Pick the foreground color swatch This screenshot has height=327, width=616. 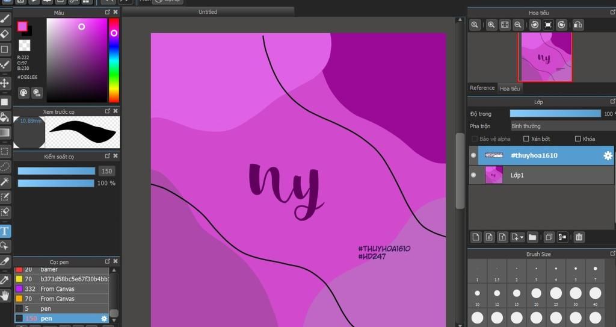[22, 26]
